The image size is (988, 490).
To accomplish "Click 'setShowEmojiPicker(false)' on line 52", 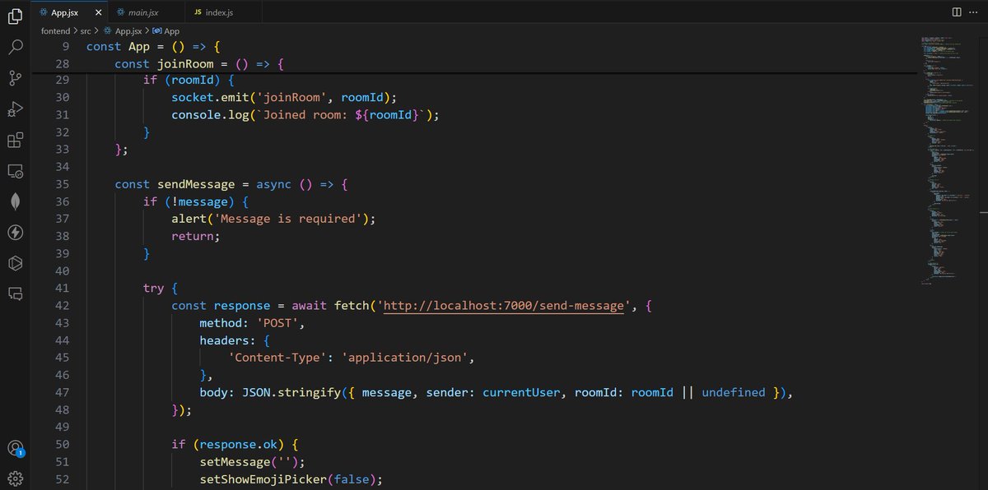I will click(288, 478).
